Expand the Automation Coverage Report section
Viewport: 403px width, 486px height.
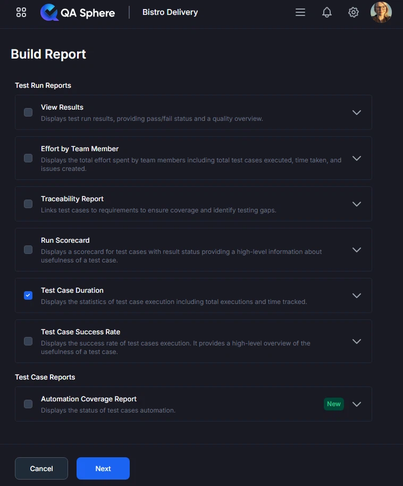click(357, 404)
